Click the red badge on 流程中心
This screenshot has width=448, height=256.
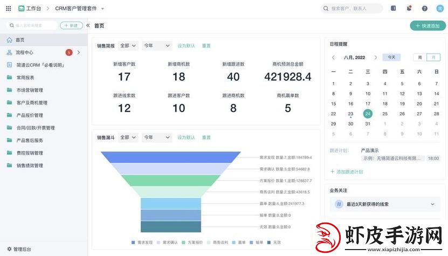[x=69, y=53]
